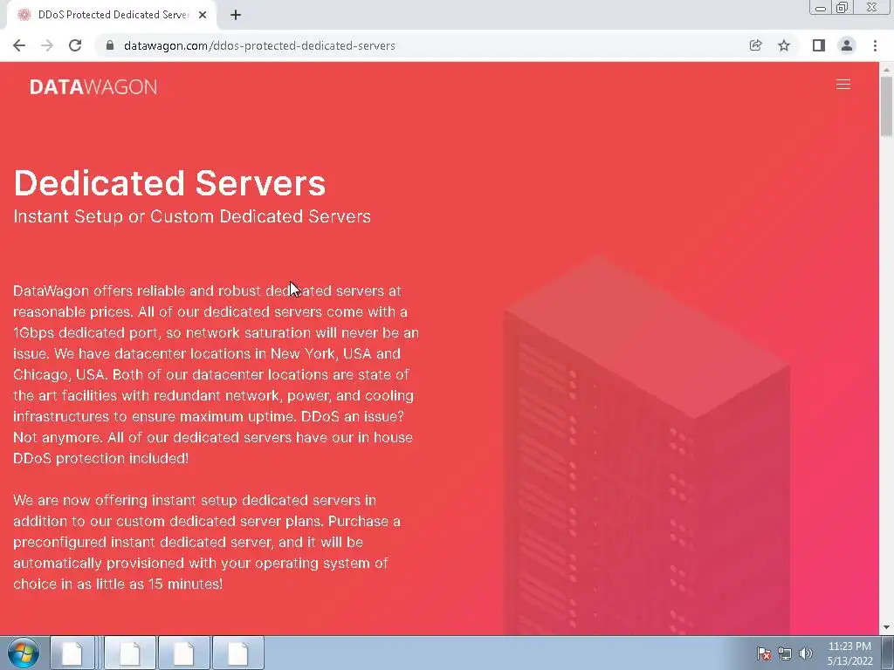Image resolution: width=894 pixels, height=670 pixels.
Task: Reload the current page
Action: coord(75,45)
